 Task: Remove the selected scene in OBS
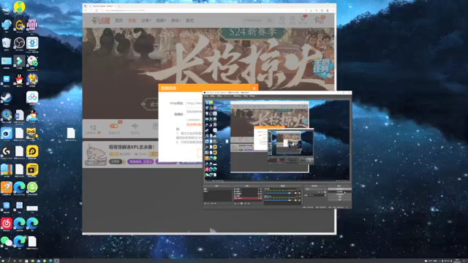coord(208,203)
